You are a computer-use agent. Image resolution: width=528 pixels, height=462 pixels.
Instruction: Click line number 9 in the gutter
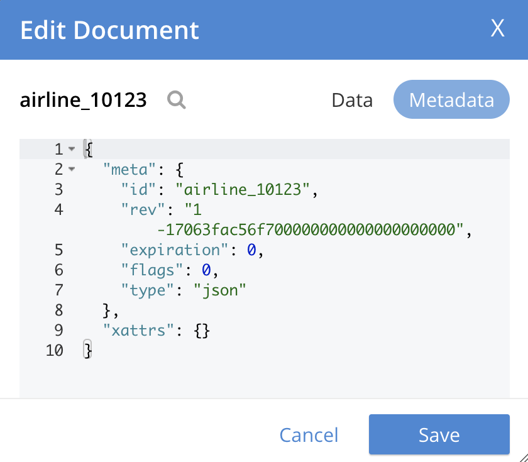(x=59, y=330)
